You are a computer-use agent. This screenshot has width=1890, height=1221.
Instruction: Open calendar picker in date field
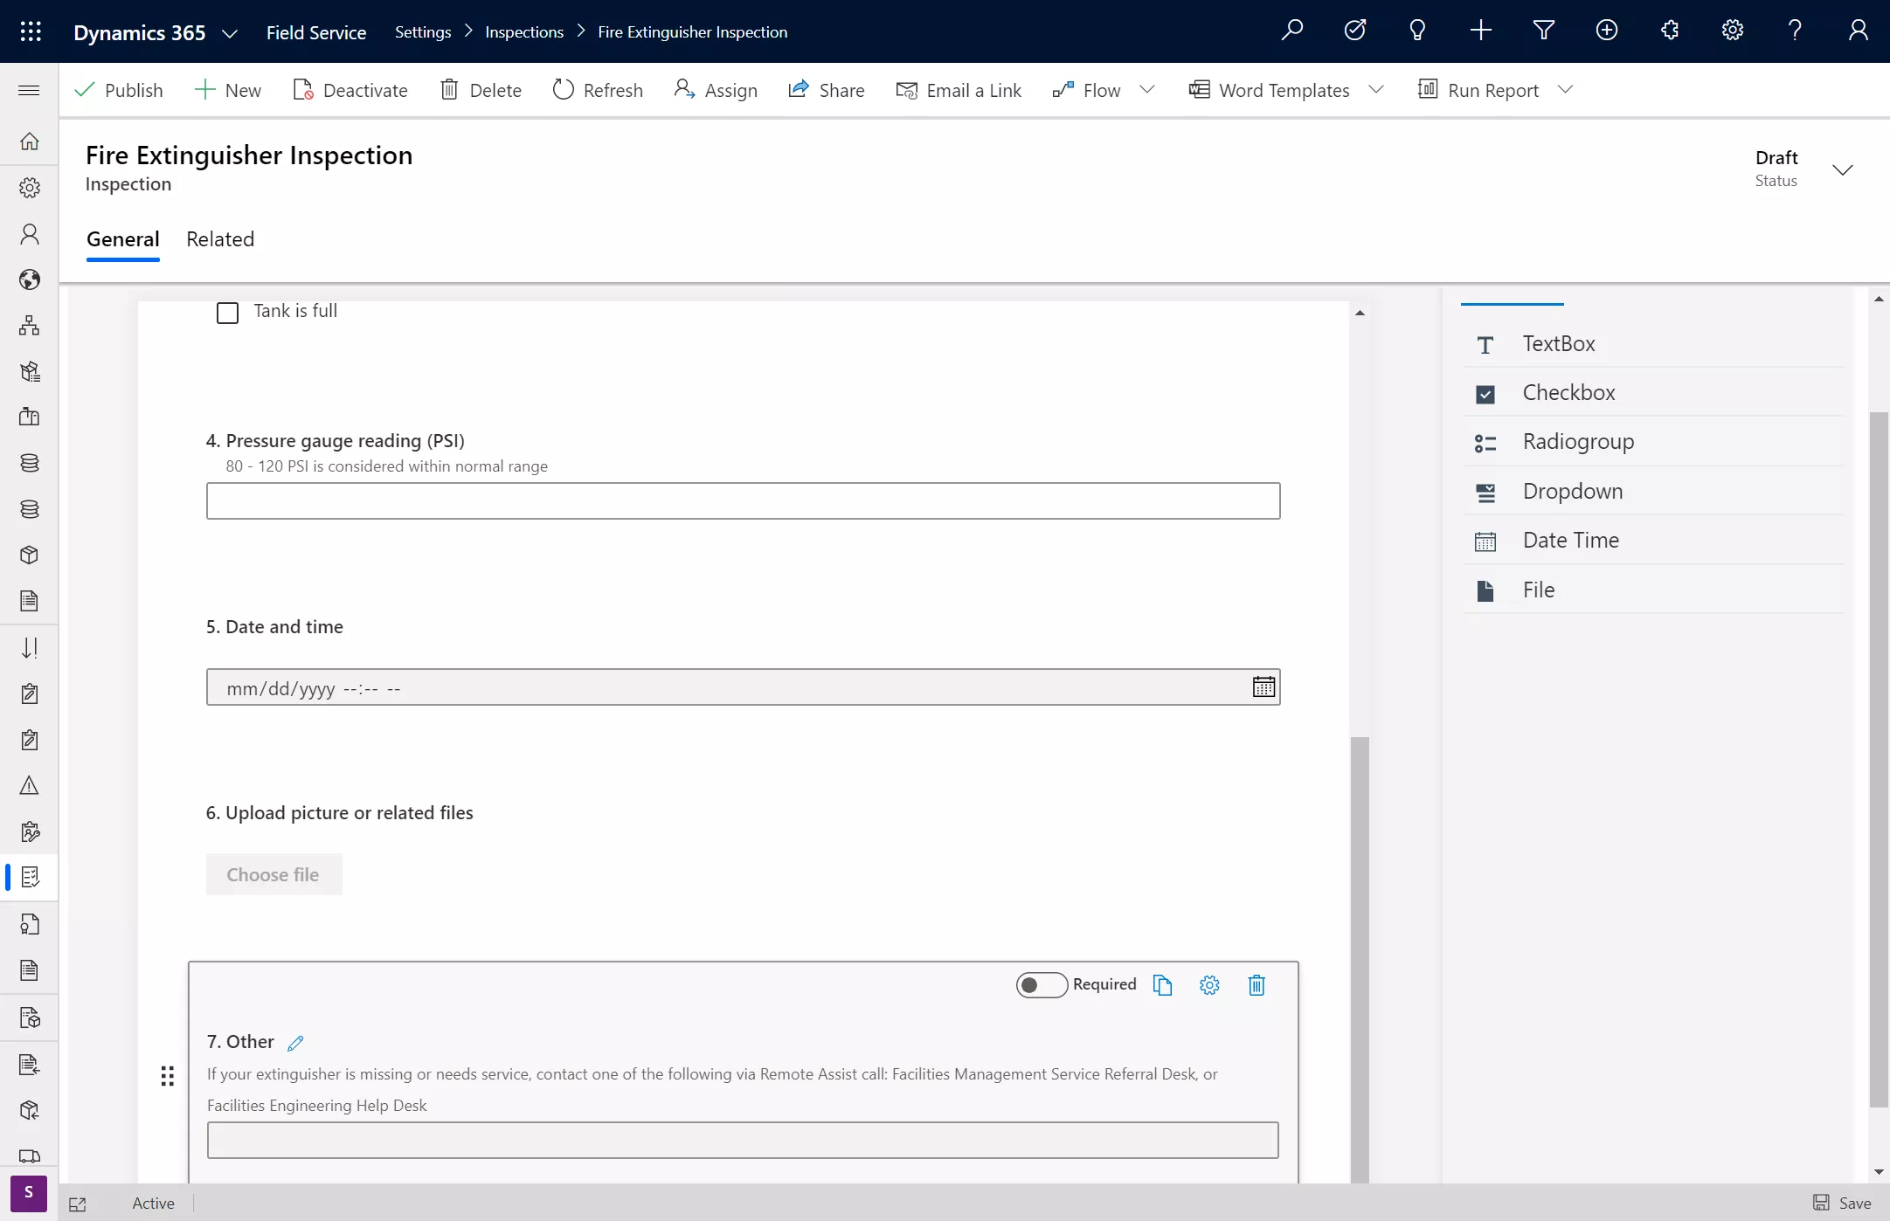click(x=1263, y=687)
